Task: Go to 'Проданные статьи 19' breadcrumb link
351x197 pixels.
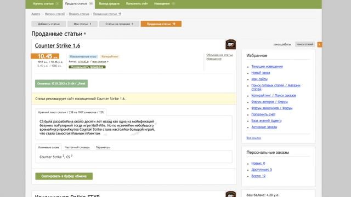Action: click(x=107, y=14)
